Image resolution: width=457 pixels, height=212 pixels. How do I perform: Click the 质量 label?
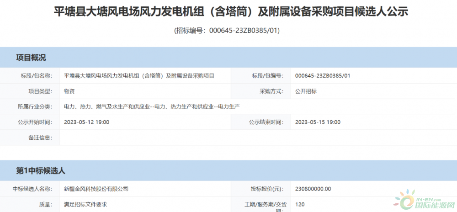pyautogui.click(x=45, y=204)
